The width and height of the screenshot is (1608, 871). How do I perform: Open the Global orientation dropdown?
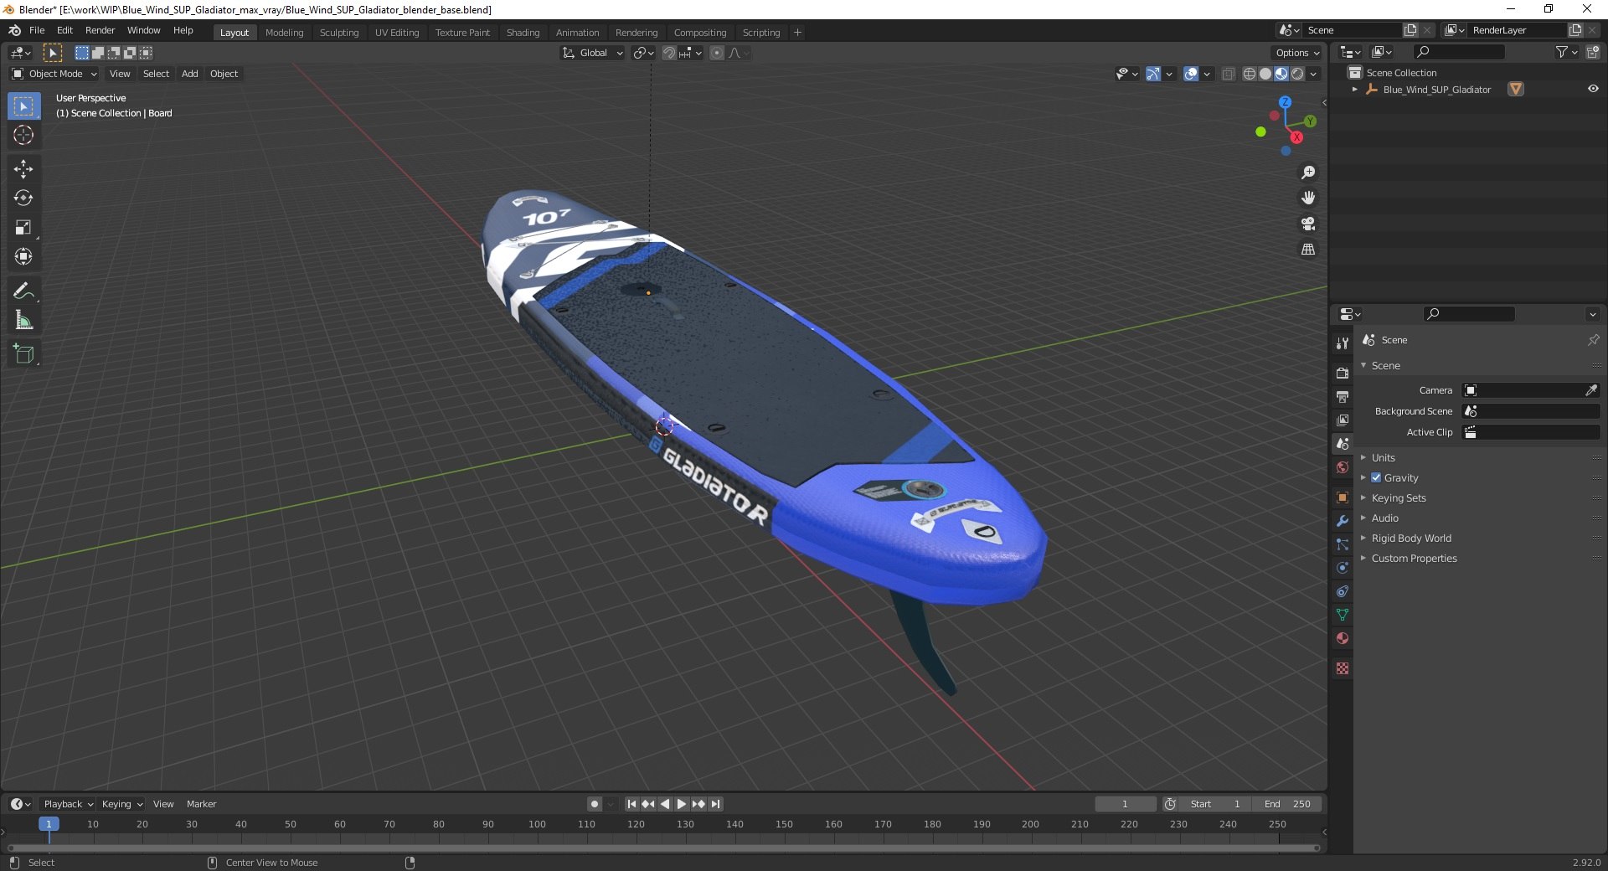point(593,53)
